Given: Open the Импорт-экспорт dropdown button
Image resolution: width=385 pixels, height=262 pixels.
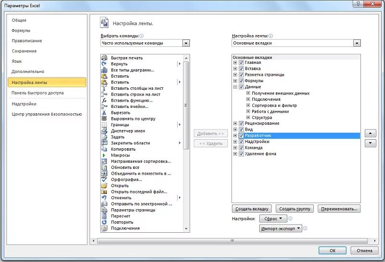Looking at the screenshot, I should (281, 228).
